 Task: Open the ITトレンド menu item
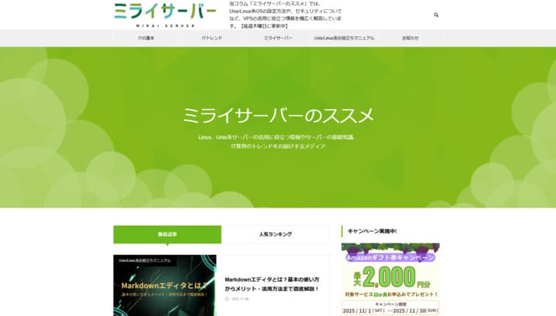point(212,38)
